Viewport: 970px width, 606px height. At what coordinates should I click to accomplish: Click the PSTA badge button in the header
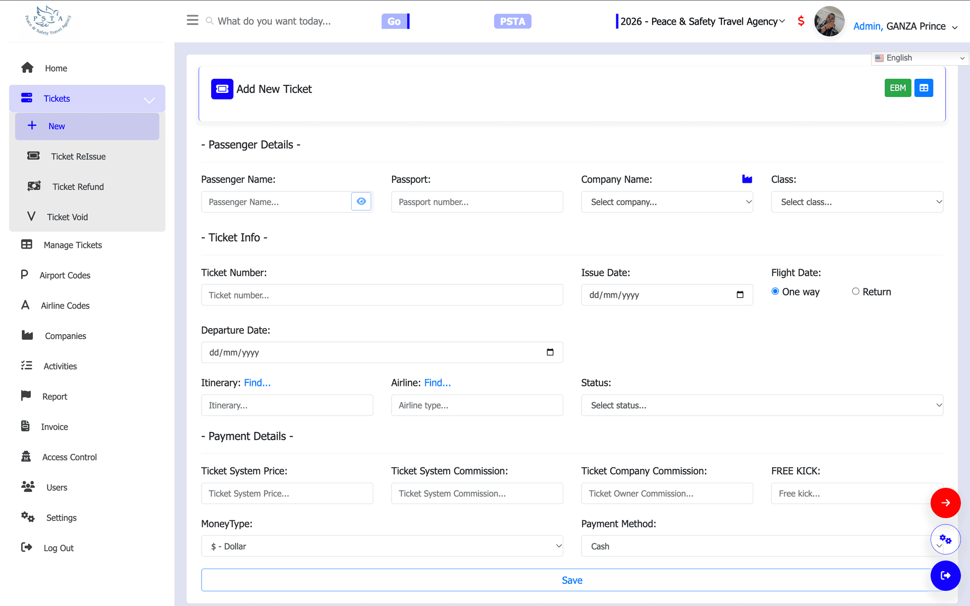pyautogui.click(x=512, y=21)
